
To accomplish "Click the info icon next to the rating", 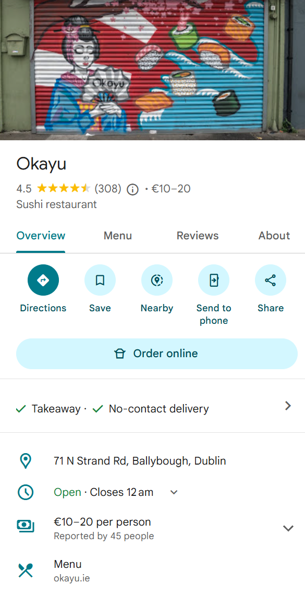I will tap(132, 189).
